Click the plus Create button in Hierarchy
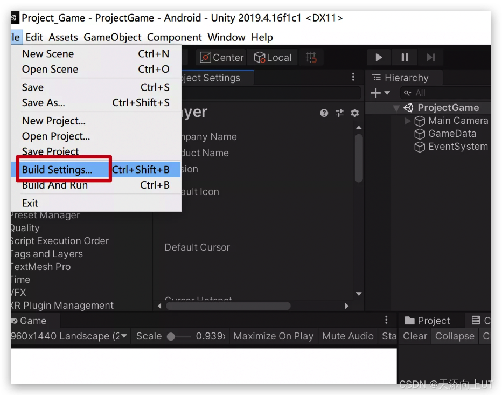Image resolution: width=502 pixels, height=395 pixels. coord(376,93)
